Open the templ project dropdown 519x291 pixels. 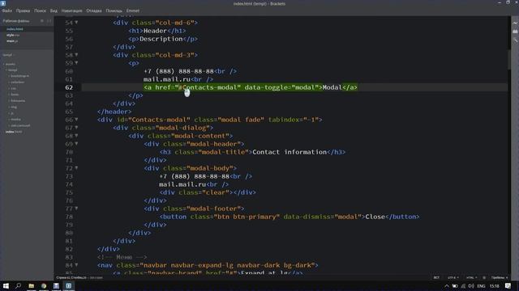tap(9, 55)
